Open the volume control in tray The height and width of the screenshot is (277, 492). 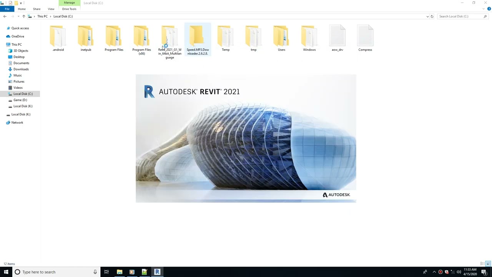(x=459, y=272)
